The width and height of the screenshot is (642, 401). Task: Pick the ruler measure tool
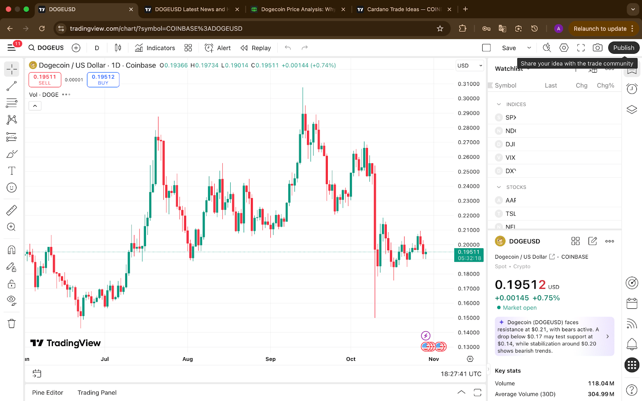[x=12, y=210]
